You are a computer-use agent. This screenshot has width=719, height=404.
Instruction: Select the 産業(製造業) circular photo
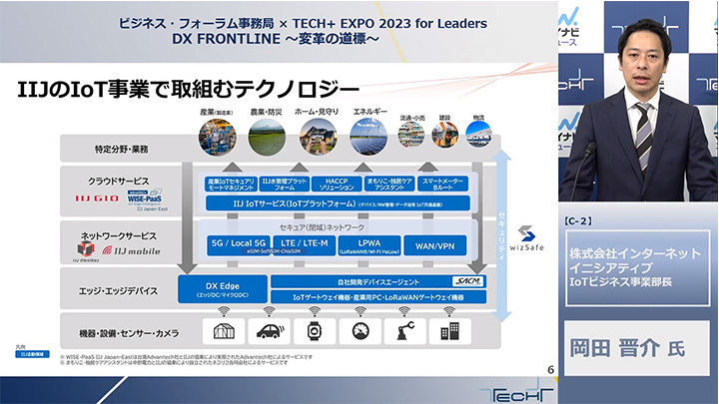[x=218, y=138]
